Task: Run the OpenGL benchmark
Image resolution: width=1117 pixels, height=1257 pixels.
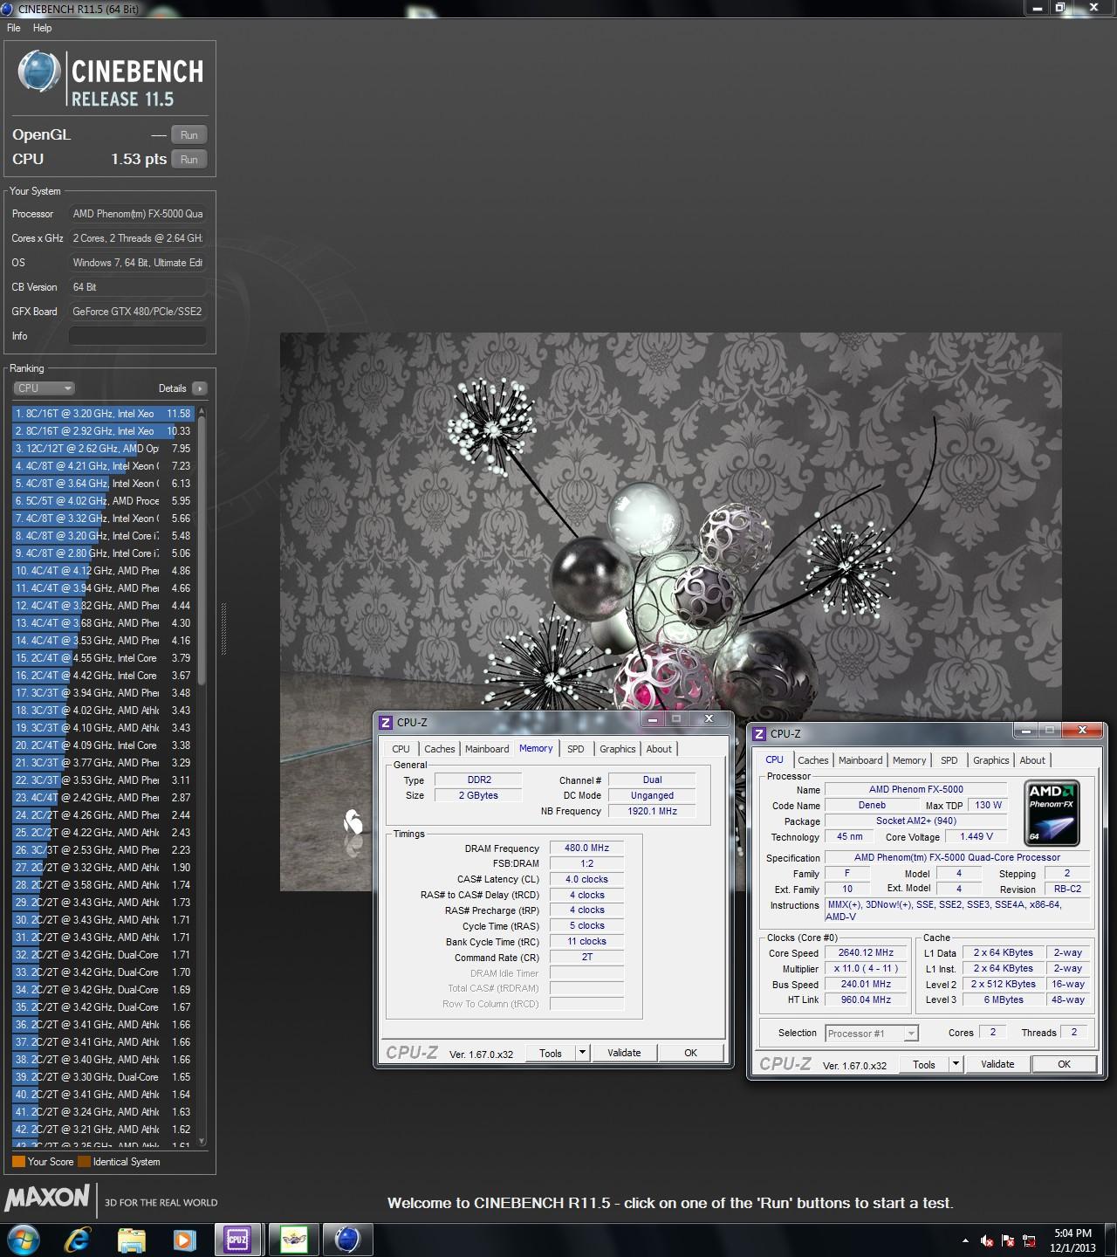Action: tap(189, 135)
